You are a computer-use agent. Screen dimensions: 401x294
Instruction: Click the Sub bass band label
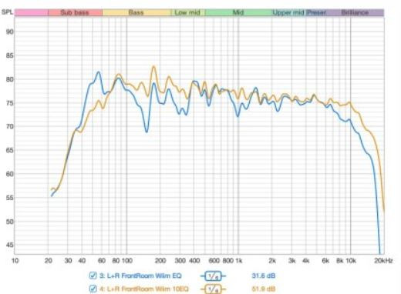(x=75, y=12)
